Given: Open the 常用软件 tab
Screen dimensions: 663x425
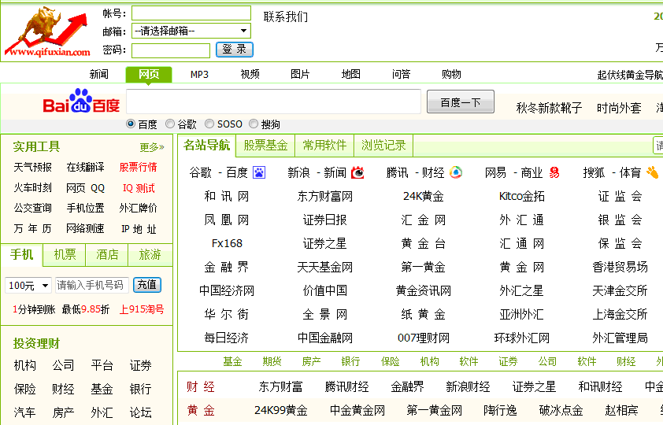Looking at the screenshot, I should tap(324, 146).
